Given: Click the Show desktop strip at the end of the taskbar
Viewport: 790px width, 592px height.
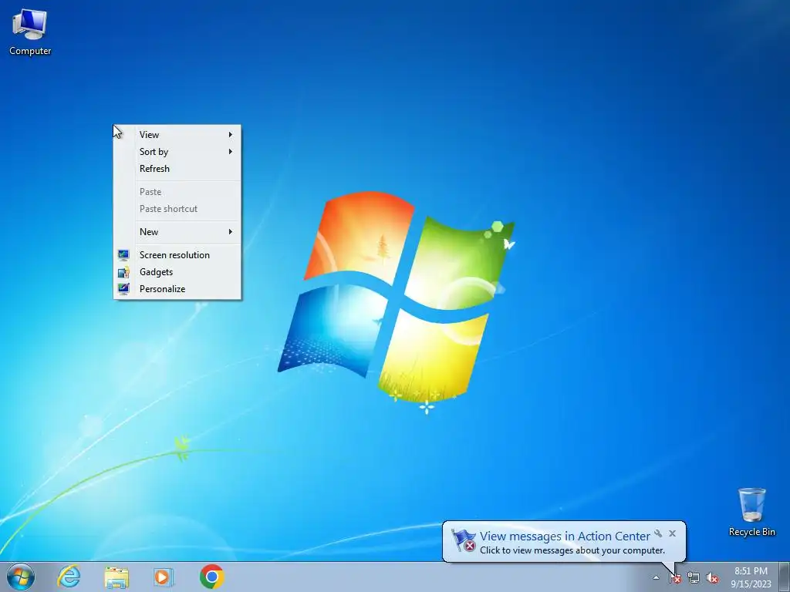Looking at the screenshot, I should [x=784, y=577].
